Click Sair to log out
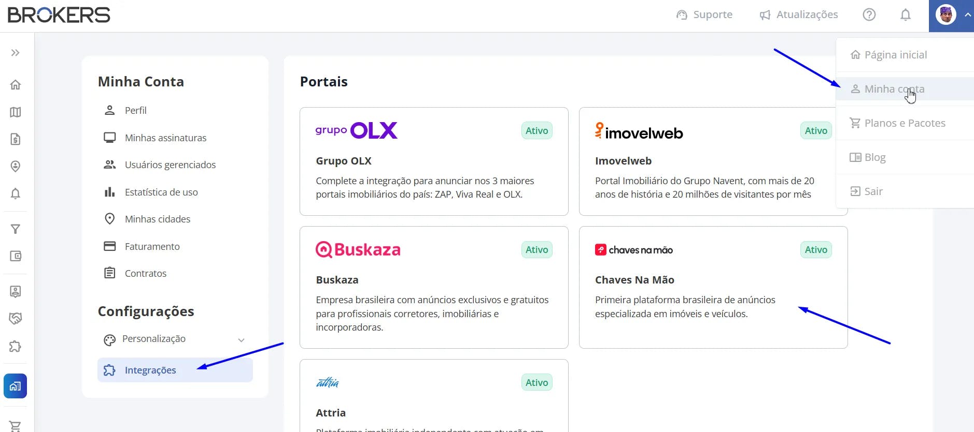 point(873,191)
